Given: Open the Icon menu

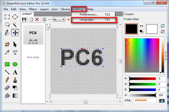Looking at the screenshot, I should [x=55, y=9].
